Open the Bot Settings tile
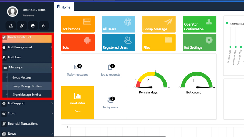The image size is (244, 137). click(x=199, y=43)
